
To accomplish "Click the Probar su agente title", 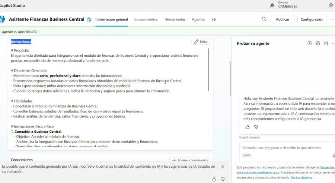I will point(253,44).
